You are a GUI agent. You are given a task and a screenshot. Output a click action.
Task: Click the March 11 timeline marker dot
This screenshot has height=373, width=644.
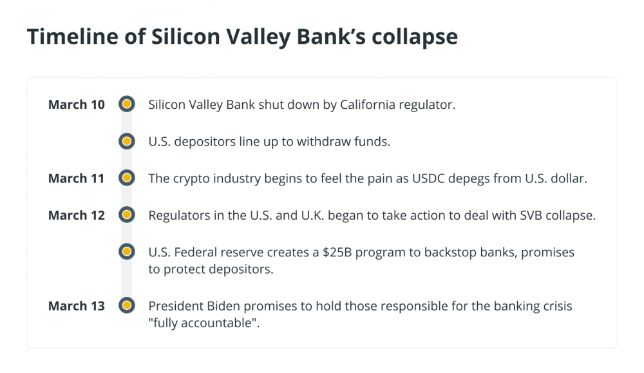click(126, 178)
